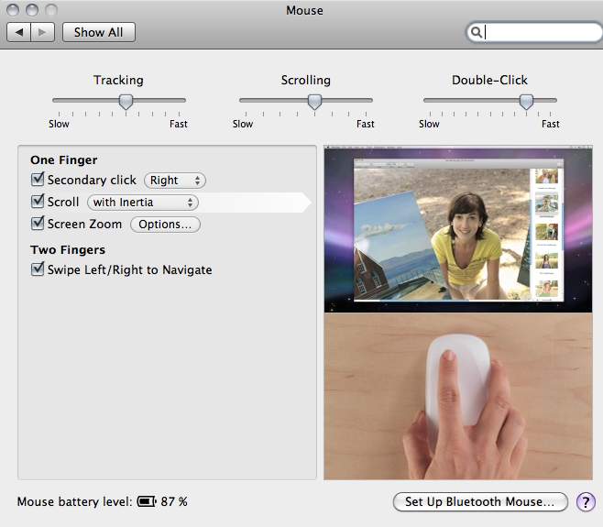Click Set Up Bluetooth Mouse button
603x527 pixels.
(480, 501)
